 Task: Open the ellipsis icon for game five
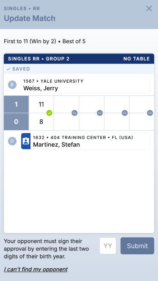click(x=150, y=113)
